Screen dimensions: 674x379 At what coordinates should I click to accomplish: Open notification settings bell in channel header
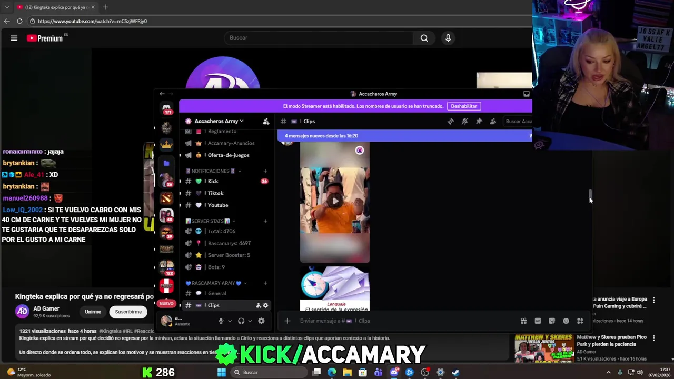coord(464,121)
